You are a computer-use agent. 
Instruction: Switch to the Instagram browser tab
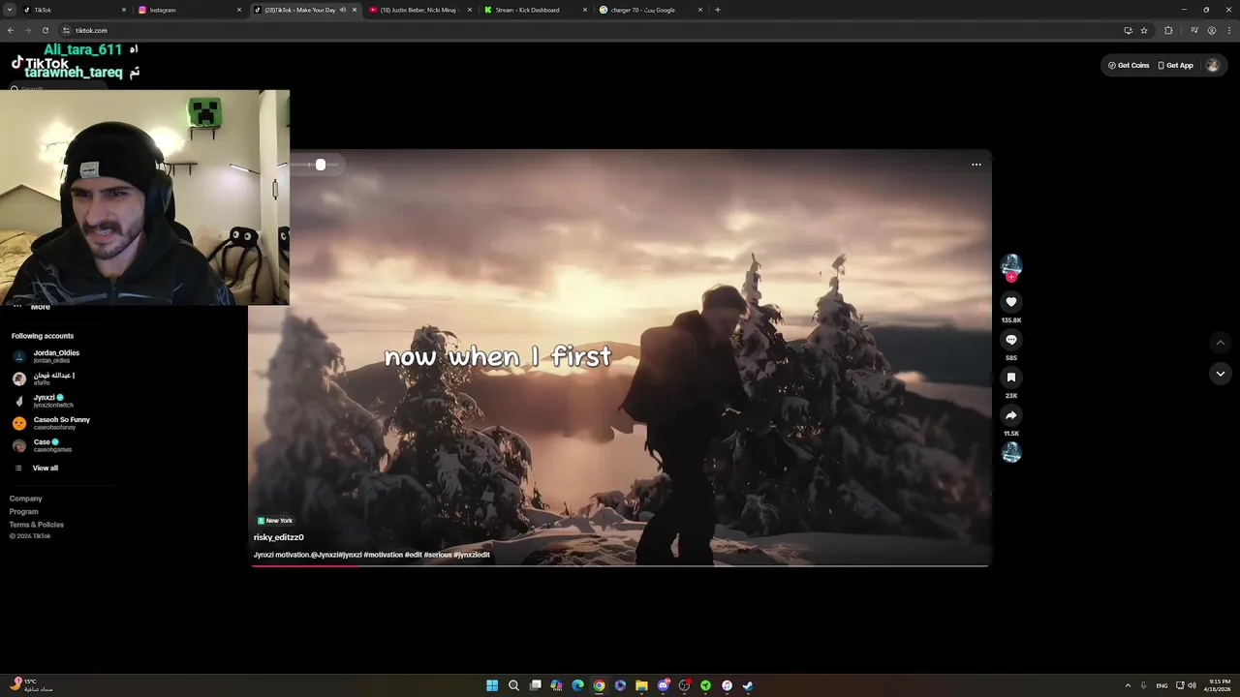(189, 10)
